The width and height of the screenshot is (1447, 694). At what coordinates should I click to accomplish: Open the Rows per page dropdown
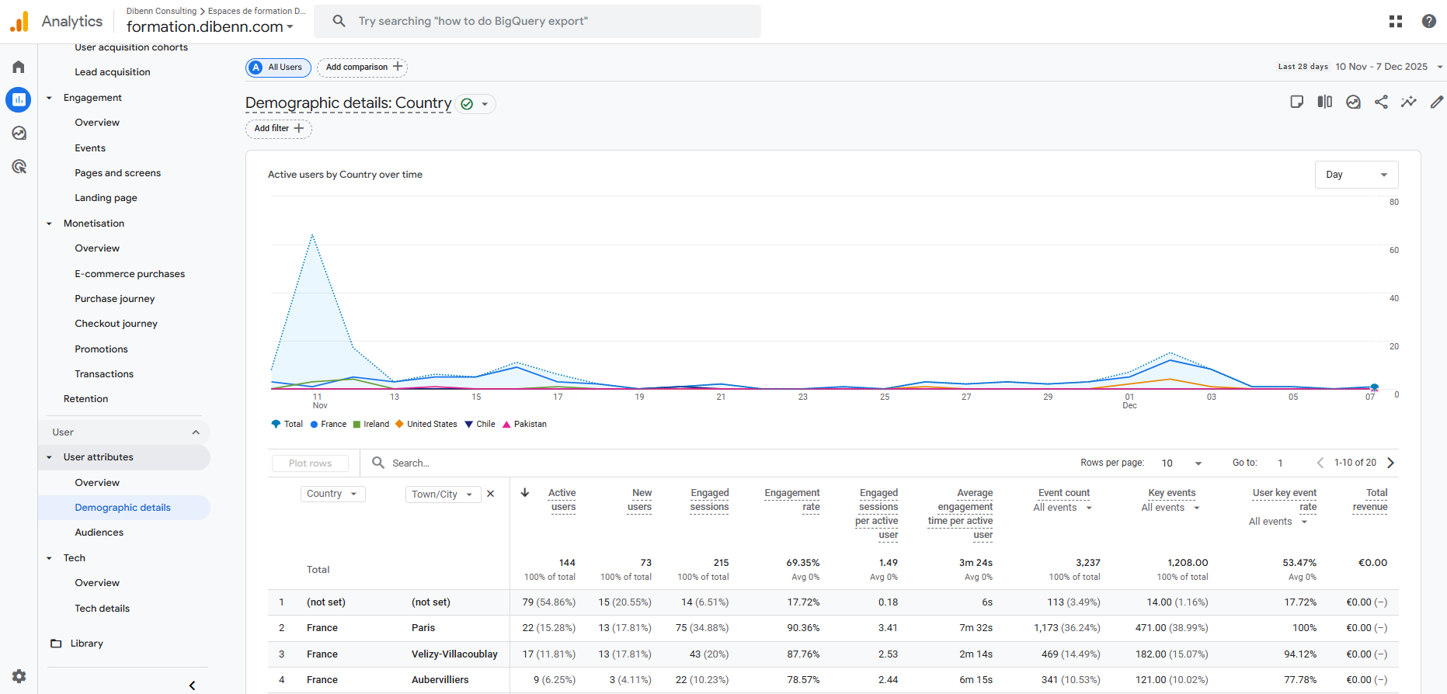tap(1181, 463)
